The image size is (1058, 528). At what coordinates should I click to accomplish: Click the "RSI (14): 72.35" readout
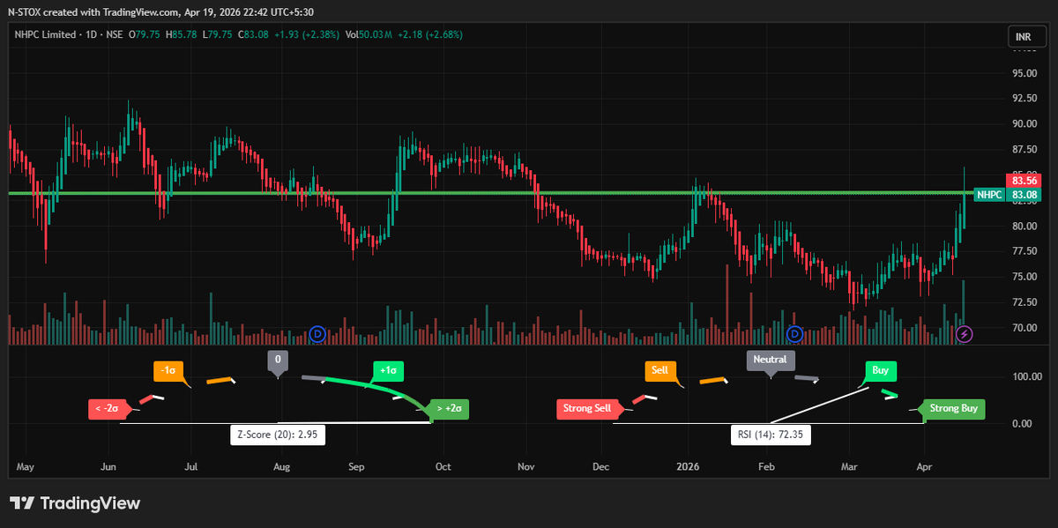(x=771, y=435)
